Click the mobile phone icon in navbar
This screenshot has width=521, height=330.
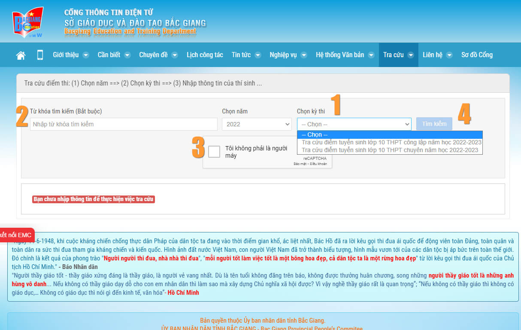click(40, 55)
